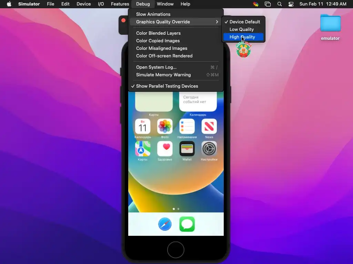This screenshot has width=353, height=264.
Task: Expand the Graphics Quality Override submenu
Action: pyautogui.click(x=175, y=22)
